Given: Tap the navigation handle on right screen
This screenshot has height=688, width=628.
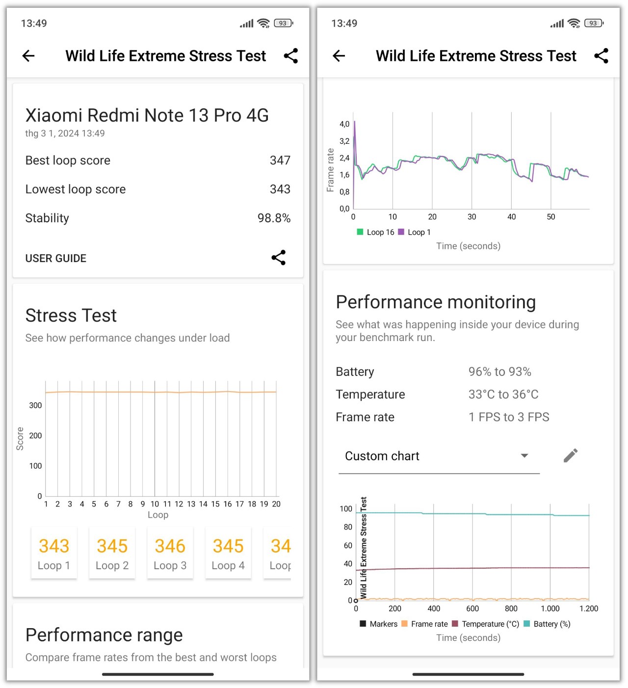Looking at the screenshot, I should tap(469, 674).
